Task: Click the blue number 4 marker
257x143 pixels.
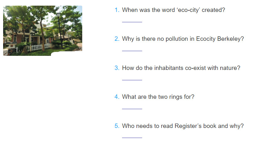Action: coord(117,97)
